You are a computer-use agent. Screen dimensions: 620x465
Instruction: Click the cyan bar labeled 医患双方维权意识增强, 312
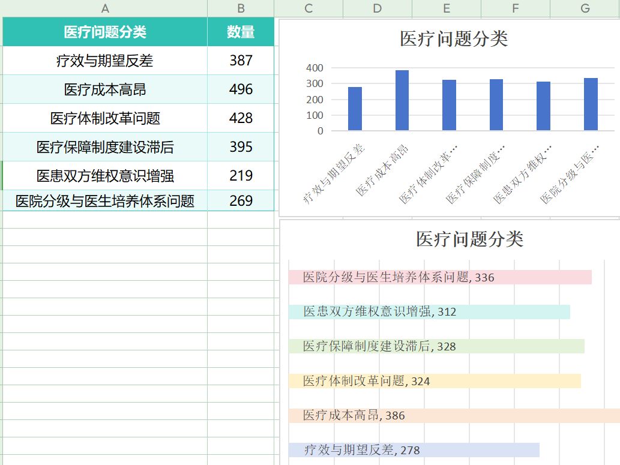(429, 312)
